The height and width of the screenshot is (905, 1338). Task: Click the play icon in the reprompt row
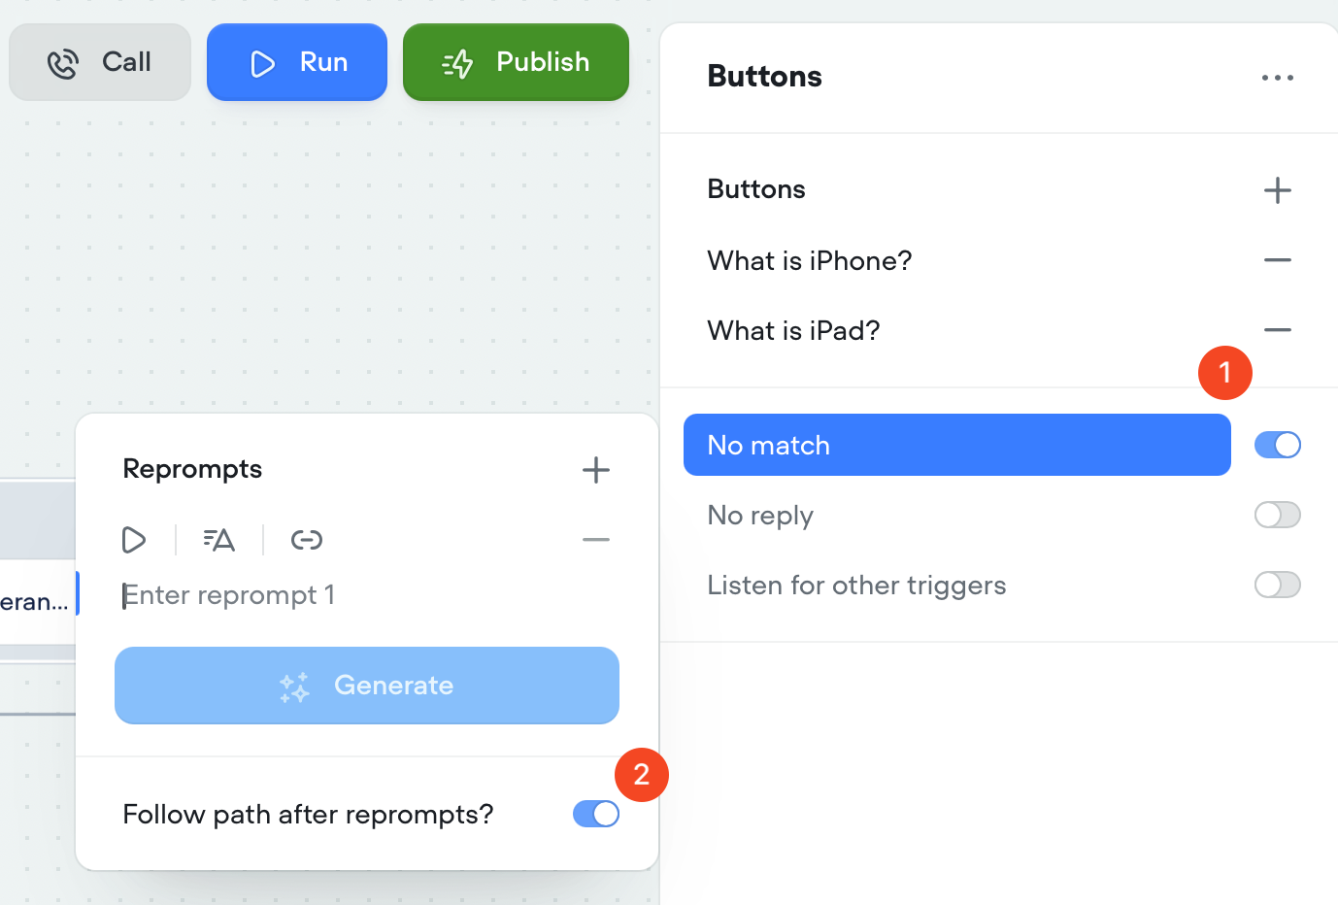pos(134,540)
